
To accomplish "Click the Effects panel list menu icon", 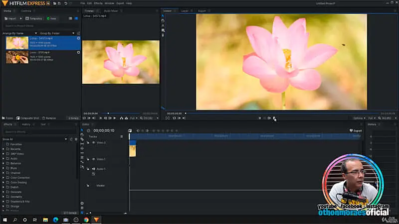I will coord(76,139).
